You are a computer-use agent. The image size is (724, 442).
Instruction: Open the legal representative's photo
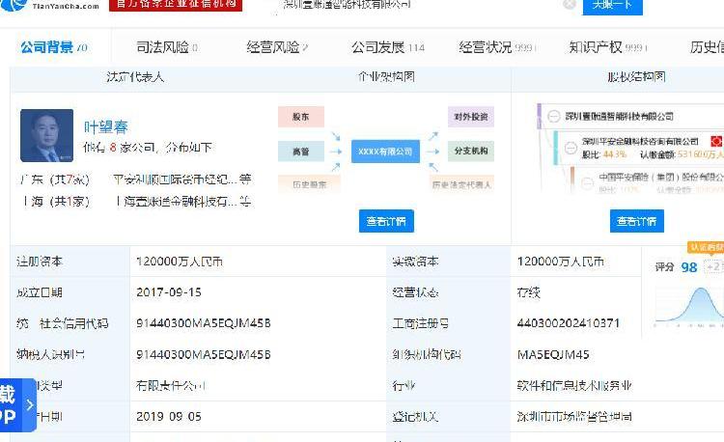pyautogui.click(x=46, y=135)
